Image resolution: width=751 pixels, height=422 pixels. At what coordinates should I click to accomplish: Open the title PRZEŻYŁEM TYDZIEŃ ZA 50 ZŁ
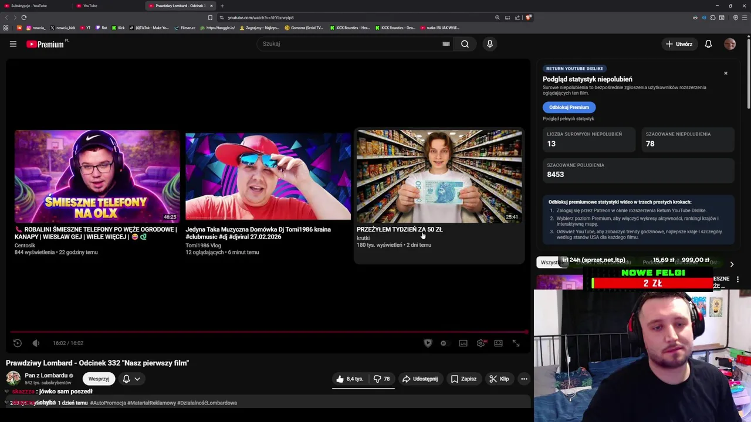pyautogui.click(x=400, y=230)
